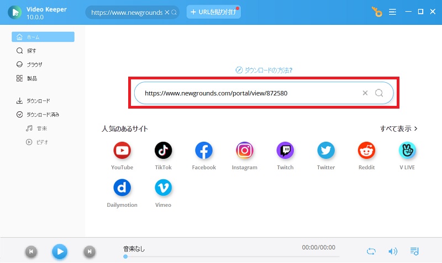Viewport: 442px width, 263px height.
Task: Open the Instagram site icon
Action: [244, 151]
